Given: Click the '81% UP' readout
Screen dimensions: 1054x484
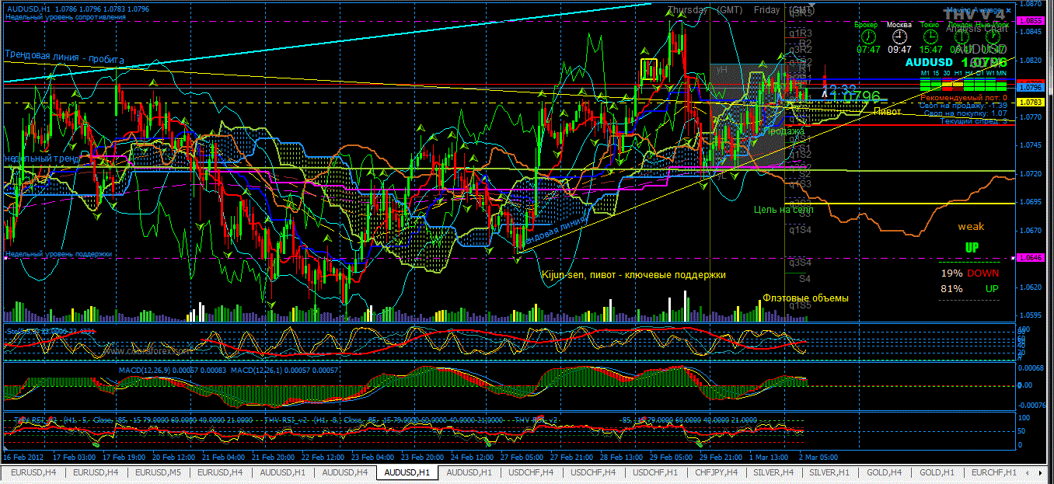Looking at the screenshot, I should [x=970, y=289].
